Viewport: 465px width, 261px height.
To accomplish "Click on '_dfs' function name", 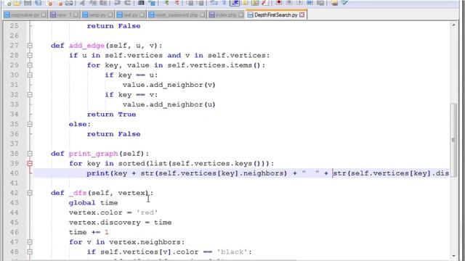I will coord(78,193).
